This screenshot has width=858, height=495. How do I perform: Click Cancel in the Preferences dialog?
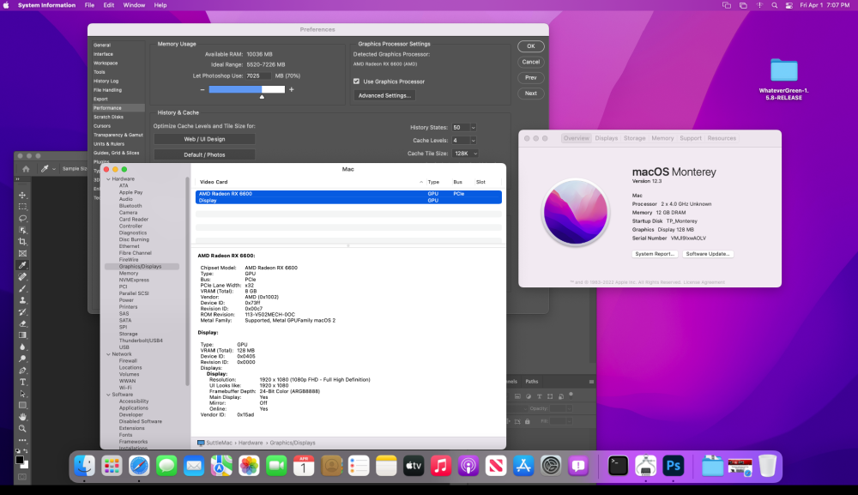(x=531, y=62)
